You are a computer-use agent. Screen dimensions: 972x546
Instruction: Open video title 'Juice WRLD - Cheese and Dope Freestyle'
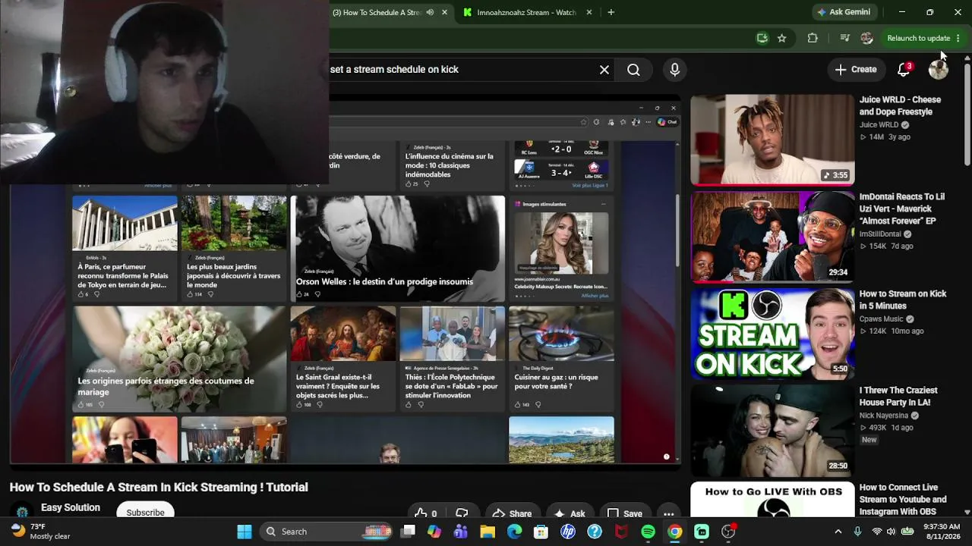pyautogui.click(x=900, y=105)
